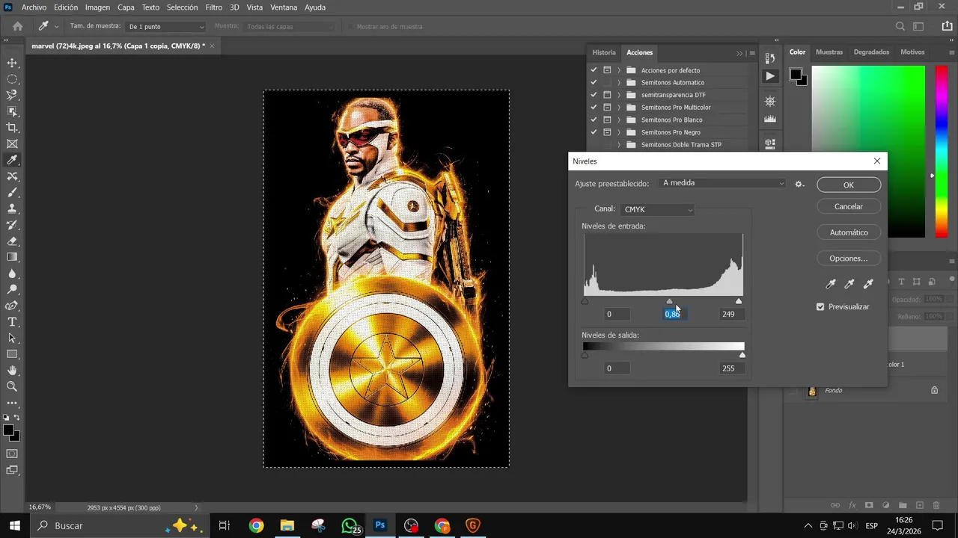Open the search icon at top right
The width and height of the screenshot is (958, 538).
(900, 26)
